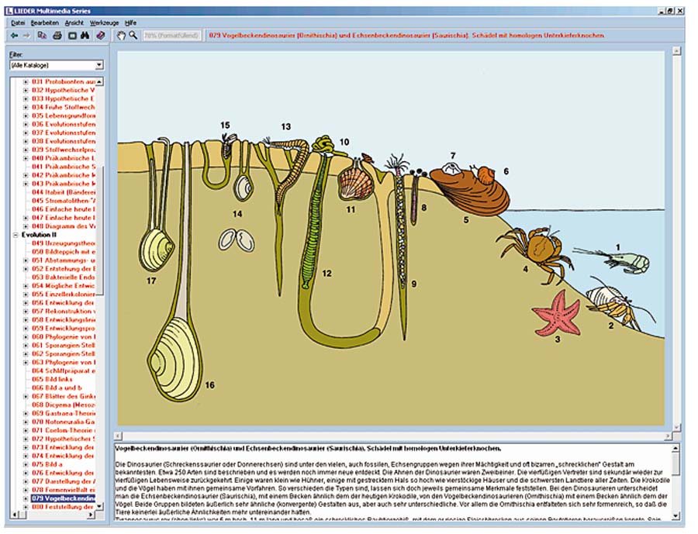The image size is (698, 534).
Task: Open the Datei menu
Action: tap(18, 23)
